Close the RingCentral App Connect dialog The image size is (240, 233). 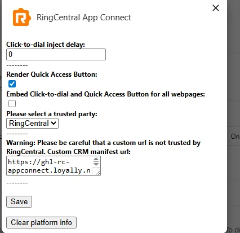coord(216,8)
